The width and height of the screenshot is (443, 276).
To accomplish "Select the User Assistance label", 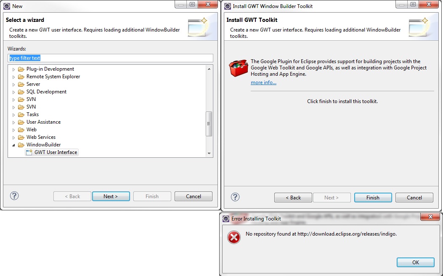I will click(43, 122).
